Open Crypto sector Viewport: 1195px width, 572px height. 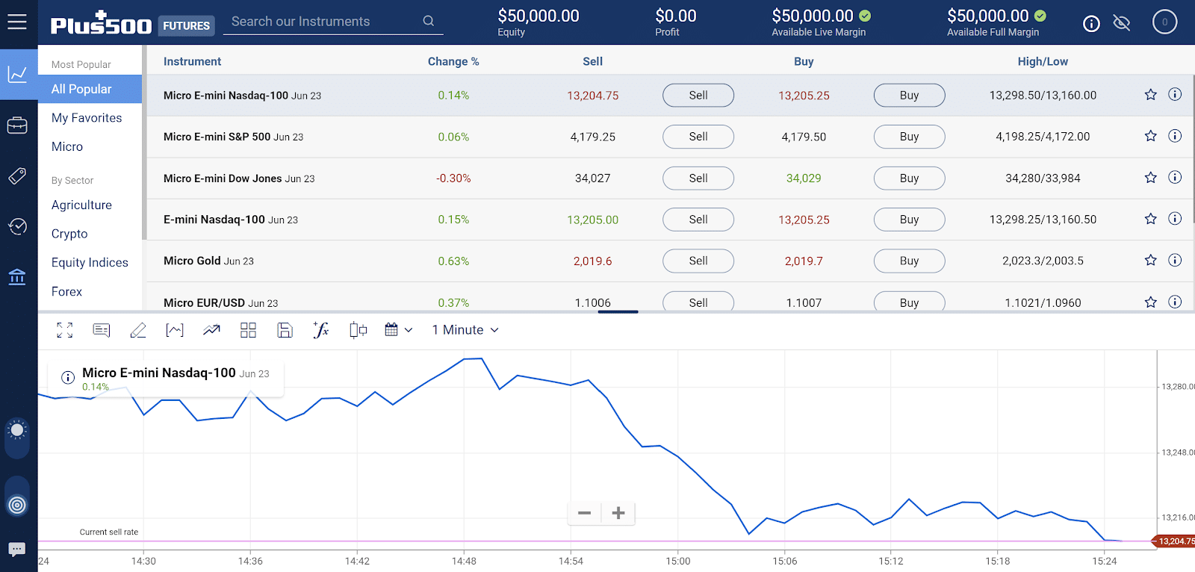tap(69, 234)
